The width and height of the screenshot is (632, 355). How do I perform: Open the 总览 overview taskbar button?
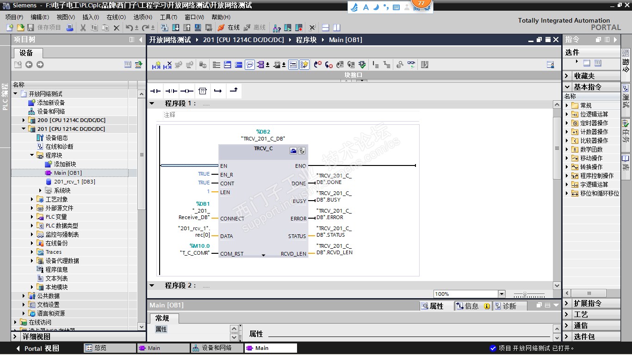(110, 348)
